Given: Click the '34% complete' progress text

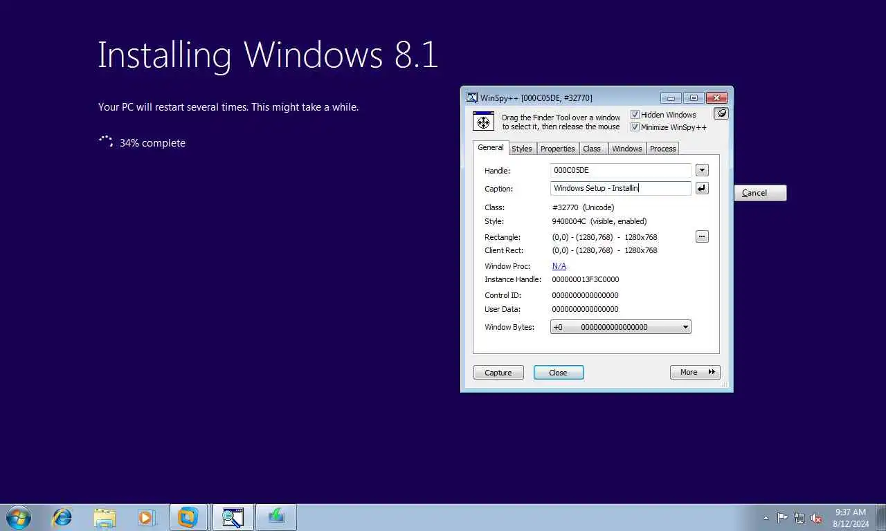Looking at the screenshot, I should tap(152, 143).
